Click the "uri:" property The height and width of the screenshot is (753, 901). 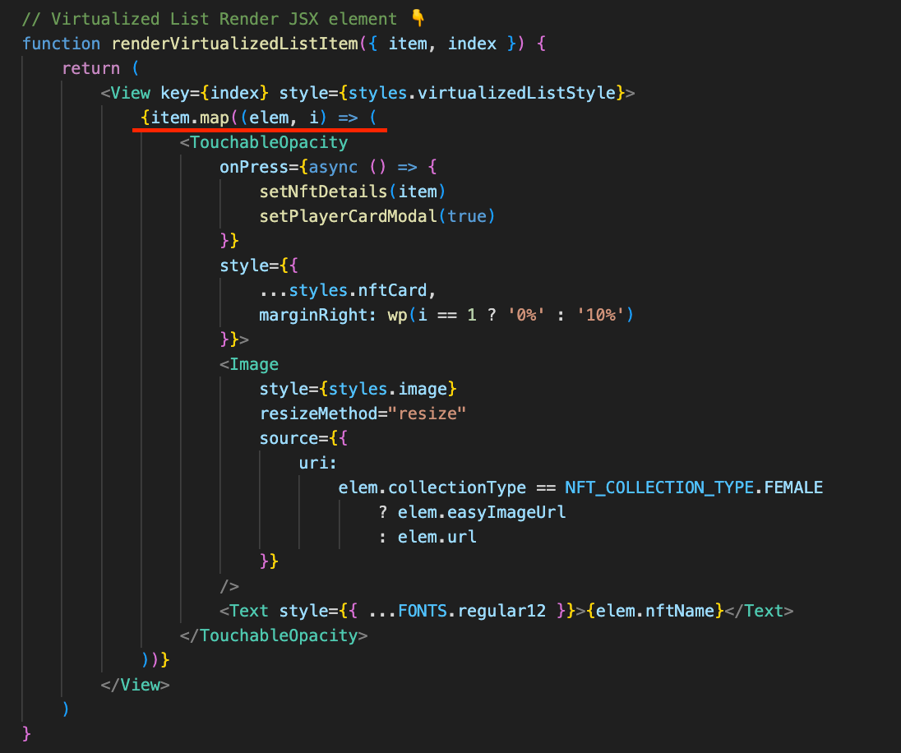pyautogui.click(x=318, y=464)
